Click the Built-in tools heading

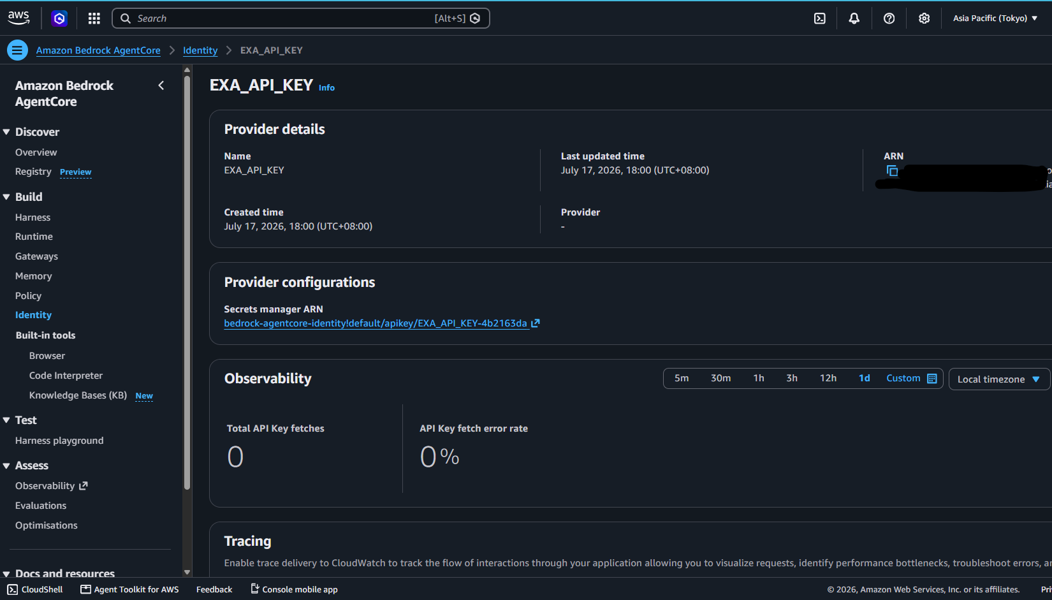46,335
